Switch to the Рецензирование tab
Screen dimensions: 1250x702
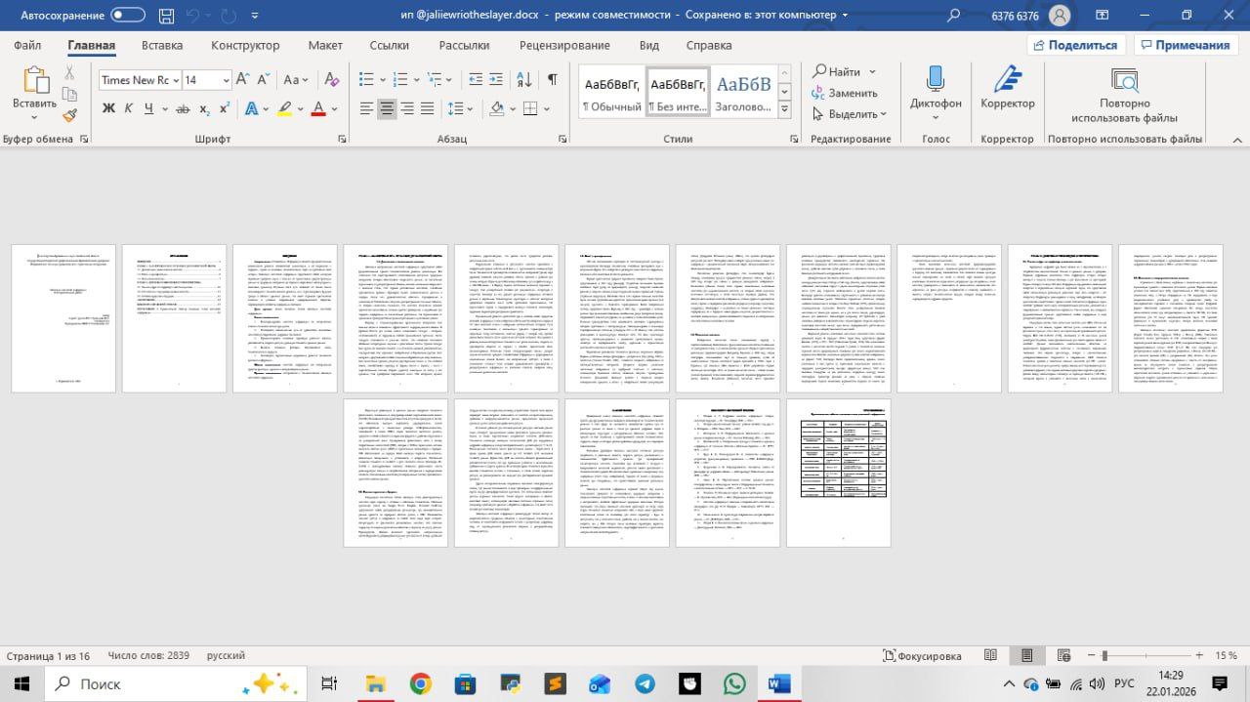[x=564, y=45]
